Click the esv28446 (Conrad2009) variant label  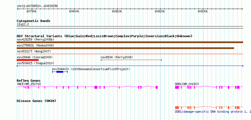pyautogui.click(x=35, y=57)
